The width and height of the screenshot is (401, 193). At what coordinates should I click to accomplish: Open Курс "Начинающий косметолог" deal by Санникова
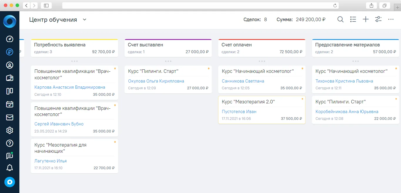tap(262, 79)
